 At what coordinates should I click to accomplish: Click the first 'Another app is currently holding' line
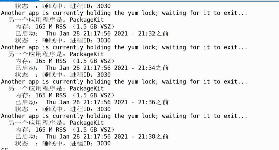pos(124,13)
